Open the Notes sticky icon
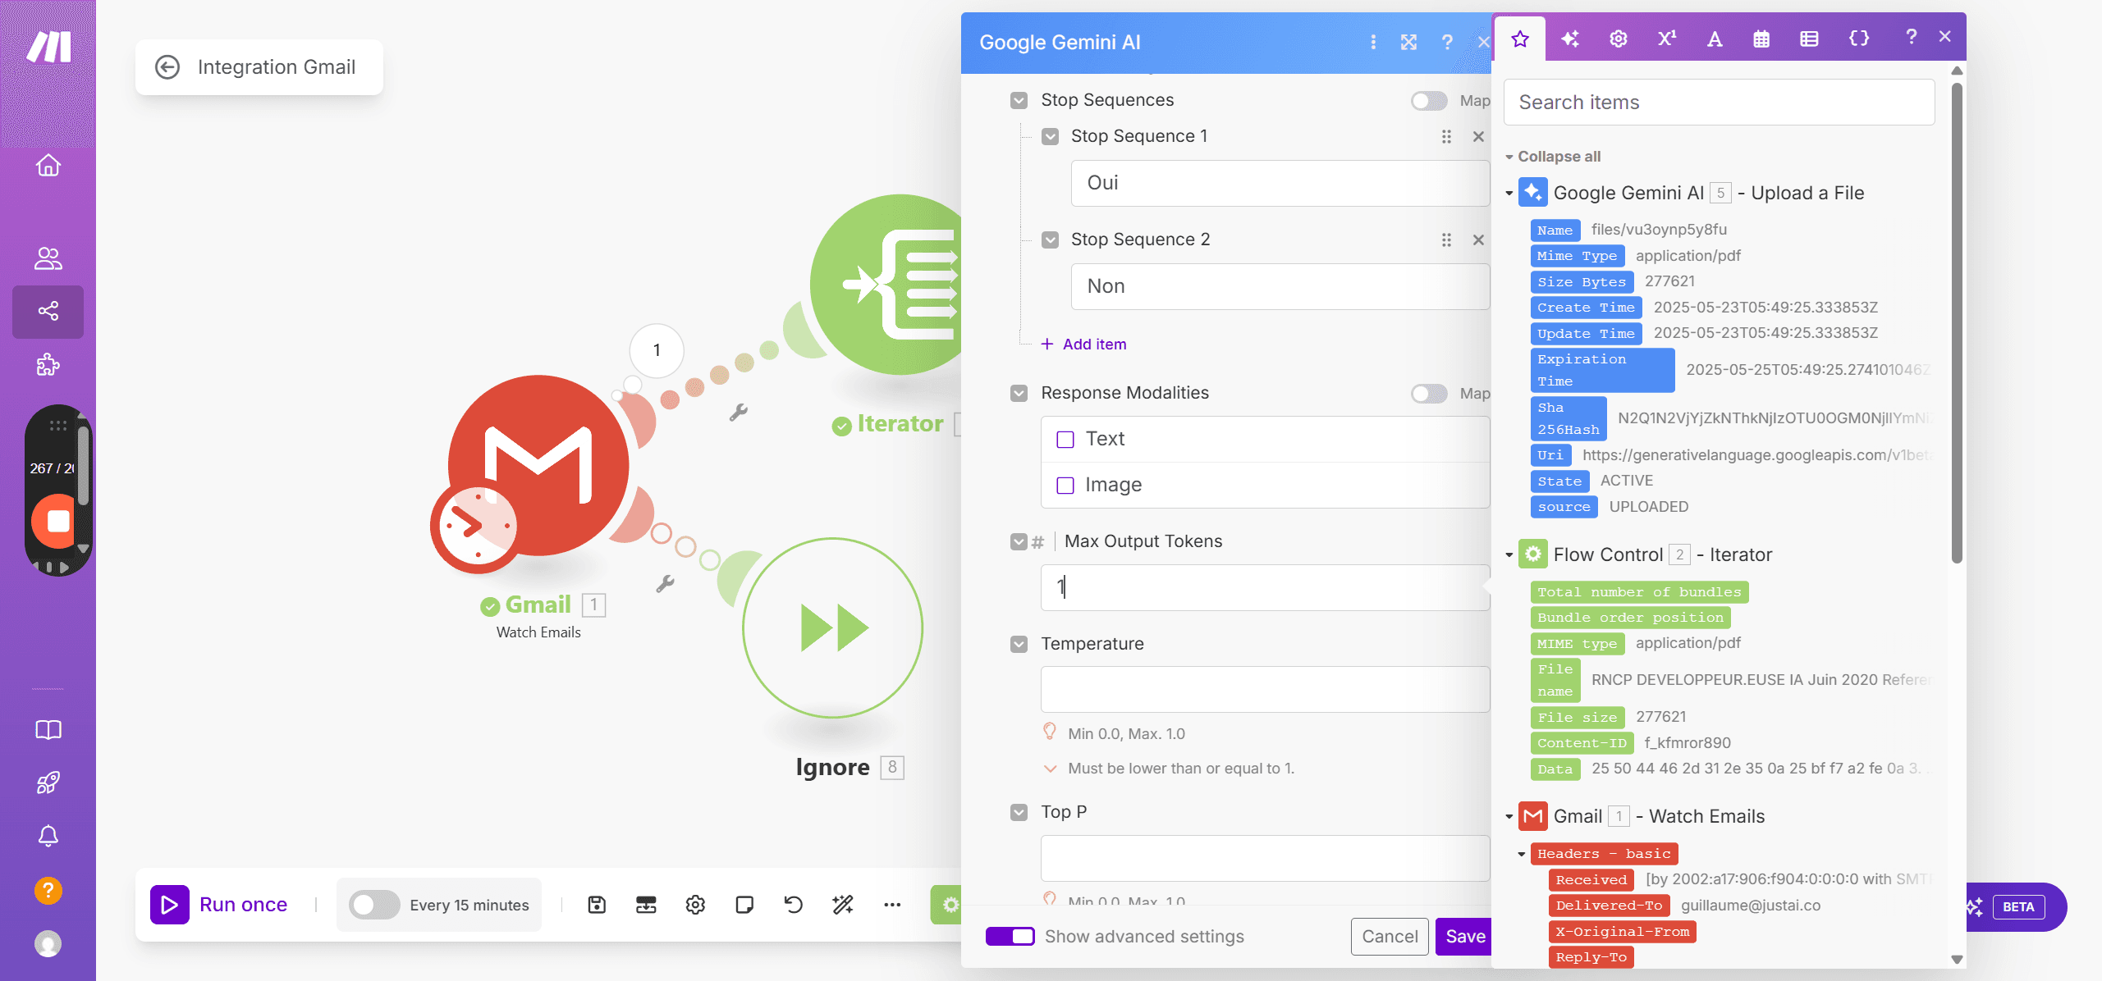Viewport: 2102px width, 981px height. point(744,905)
